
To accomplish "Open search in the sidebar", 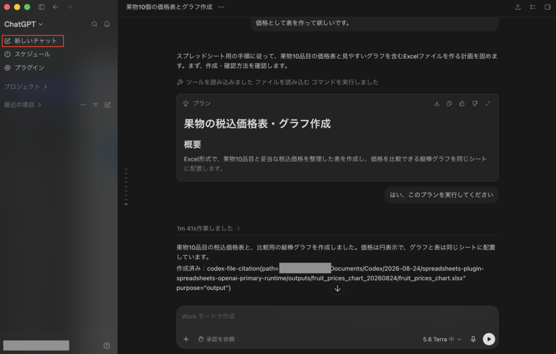I will point(94,24).
